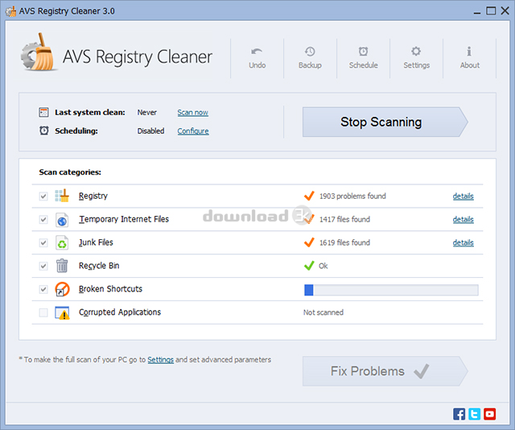Open details for Registry problems
The width and height of the screenshot is (515, 430).
tap(463, 196)
